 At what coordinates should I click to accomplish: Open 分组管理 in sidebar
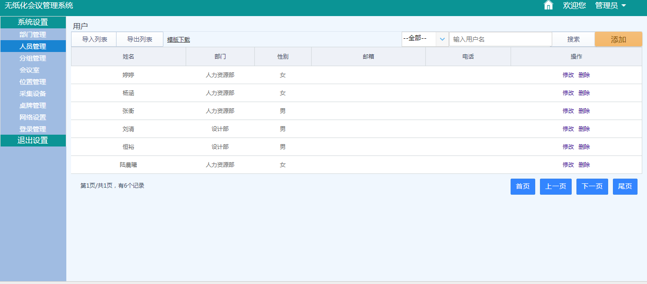(x=33, y=58)
